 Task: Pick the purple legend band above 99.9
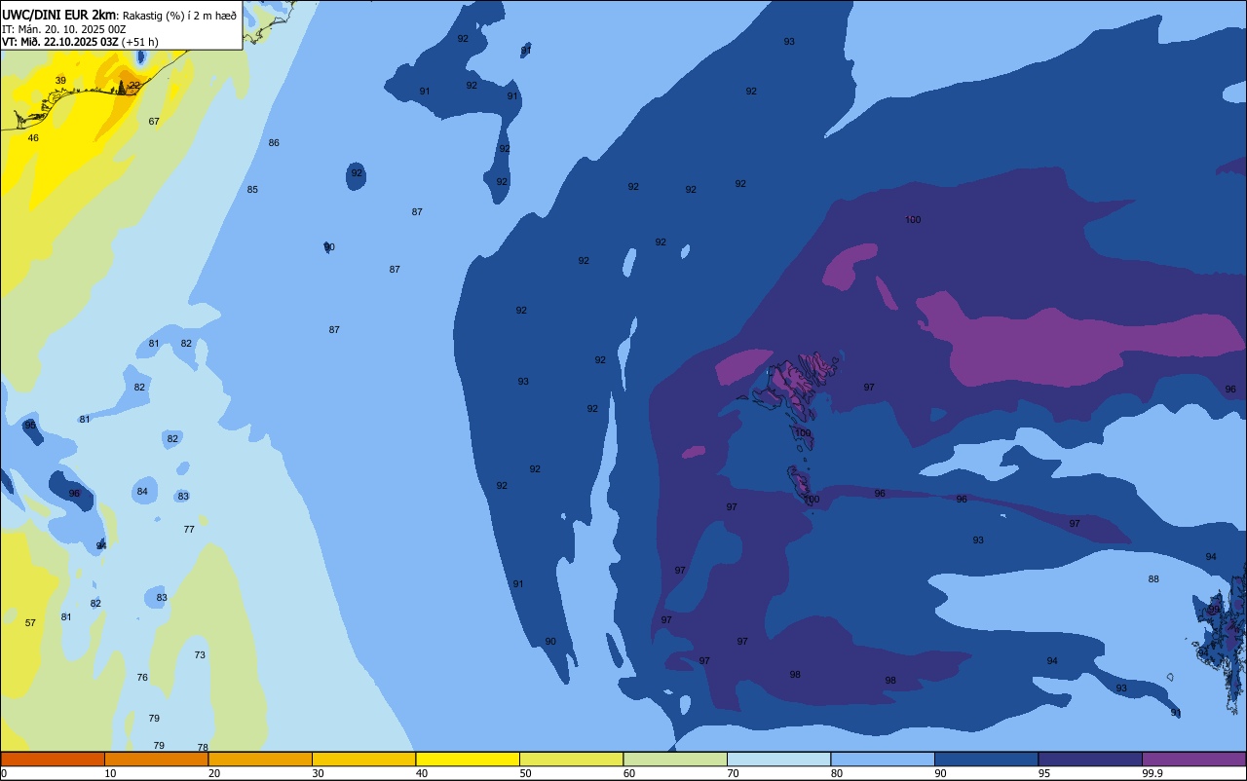click(x=1194, y=759)
